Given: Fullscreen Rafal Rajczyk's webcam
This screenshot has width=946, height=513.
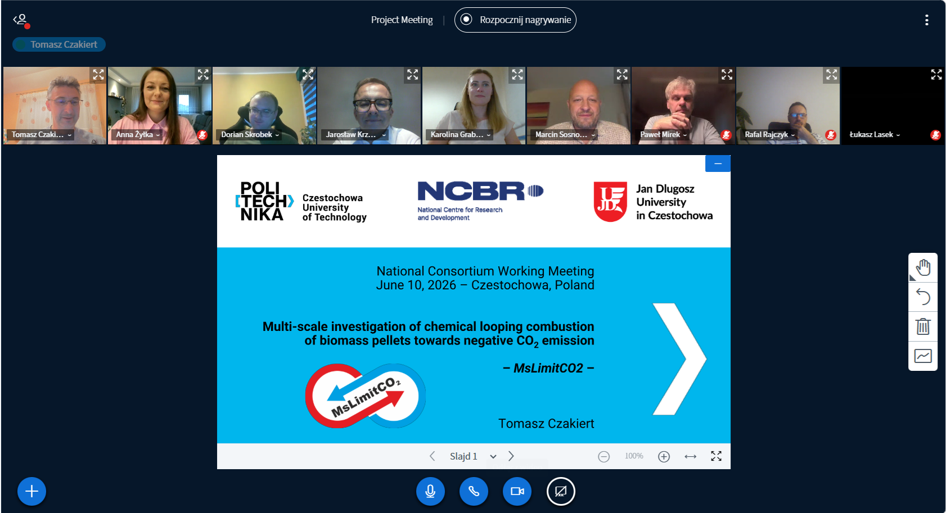Looking at the screenshot, I should (831, 75).
